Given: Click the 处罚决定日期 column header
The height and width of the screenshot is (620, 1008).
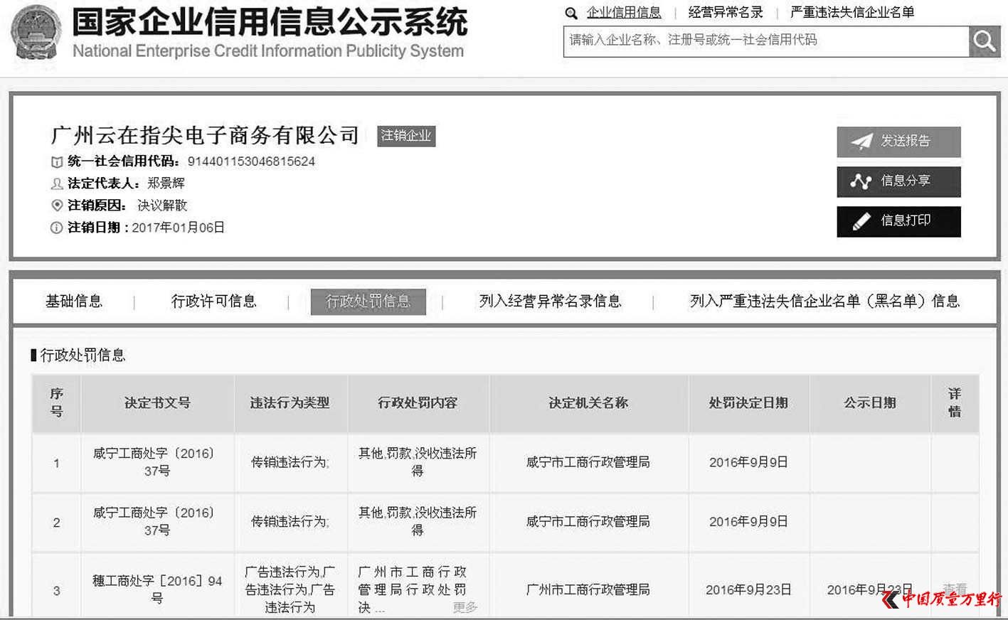Looking at the screenshot, I should (748, 403).
